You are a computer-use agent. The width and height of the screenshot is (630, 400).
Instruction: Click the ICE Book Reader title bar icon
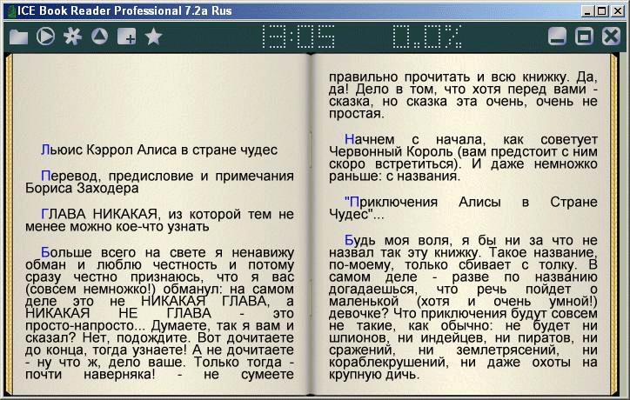pos(11,11)
